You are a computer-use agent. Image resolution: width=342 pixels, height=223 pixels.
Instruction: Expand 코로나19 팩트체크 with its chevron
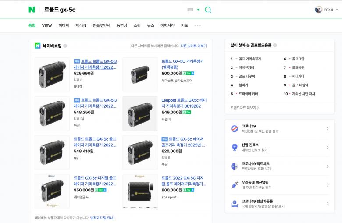point(327,166)
